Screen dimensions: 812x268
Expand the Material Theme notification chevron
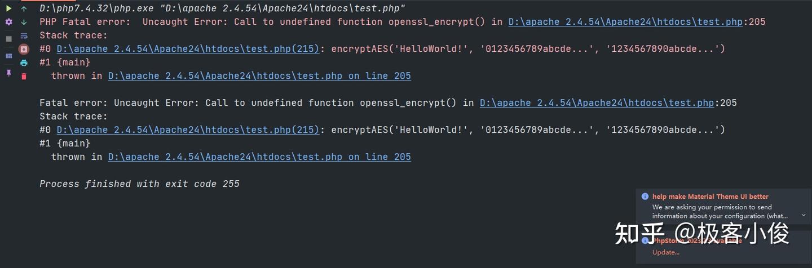click(x=804, y=215)
